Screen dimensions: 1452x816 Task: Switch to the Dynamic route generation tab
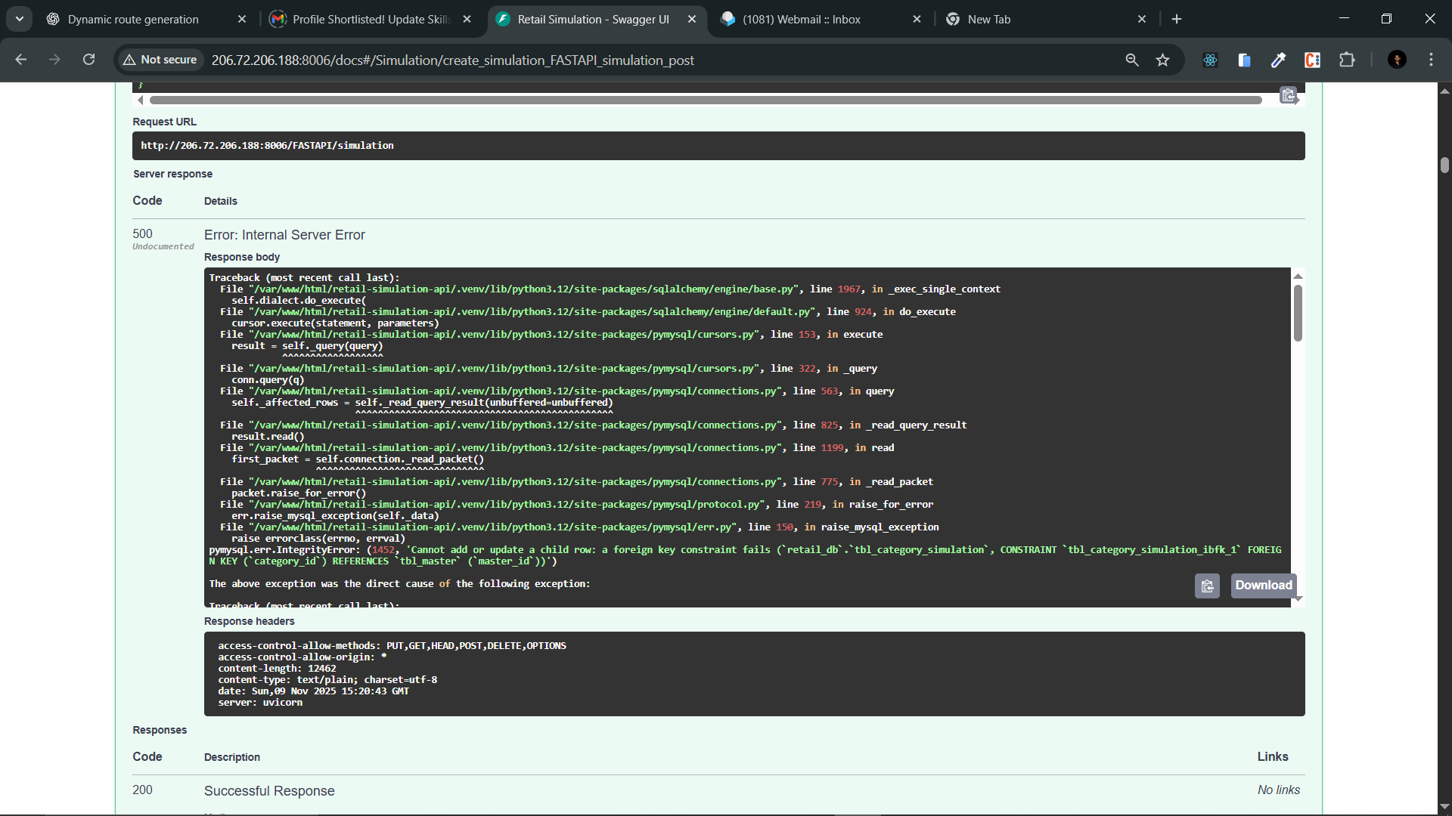tap(133, 20)
